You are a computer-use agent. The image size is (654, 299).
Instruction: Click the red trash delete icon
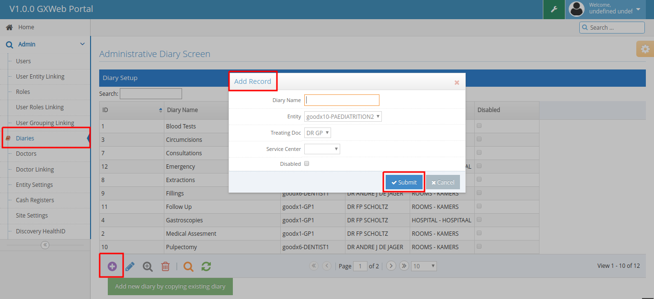click(x=165, y=266)
